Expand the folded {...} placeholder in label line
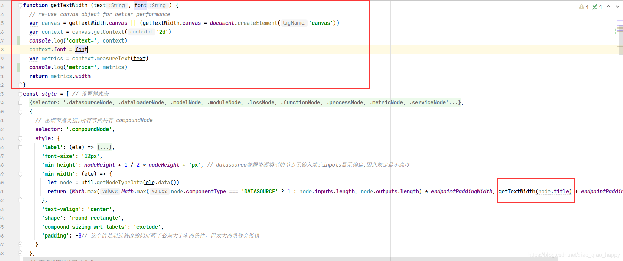Viewport: 623px width, 261px height. [x=104, y=147]
